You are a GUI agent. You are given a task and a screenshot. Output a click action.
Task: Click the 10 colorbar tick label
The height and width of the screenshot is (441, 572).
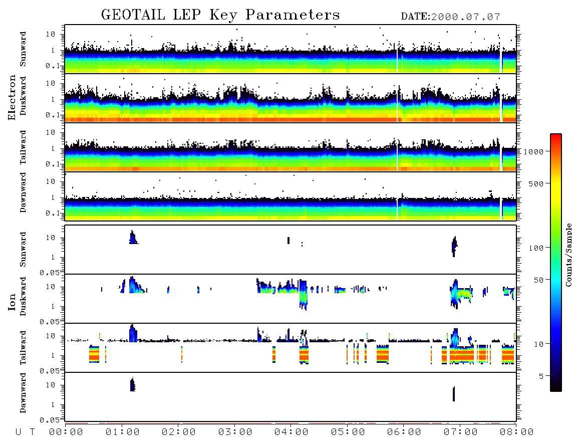coord(539,344)
